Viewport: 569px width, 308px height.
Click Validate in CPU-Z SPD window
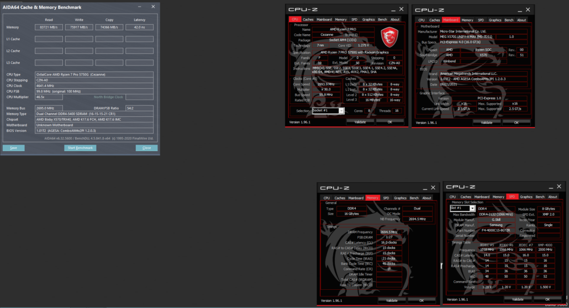[x=518, y=299]
